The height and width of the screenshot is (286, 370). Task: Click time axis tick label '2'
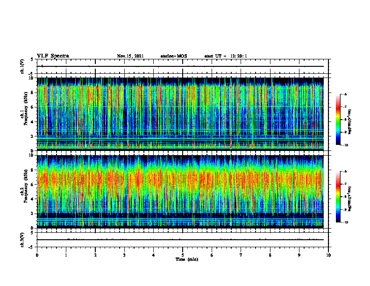[x=95, y=255]
